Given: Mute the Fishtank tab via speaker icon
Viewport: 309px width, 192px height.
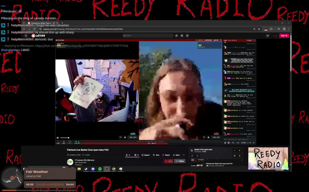Looking at the screenshot, I should [54, 23].
